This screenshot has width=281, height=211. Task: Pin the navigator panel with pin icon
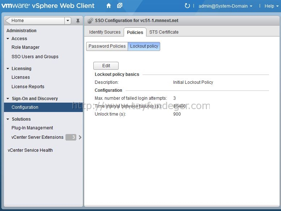[78, 21]
